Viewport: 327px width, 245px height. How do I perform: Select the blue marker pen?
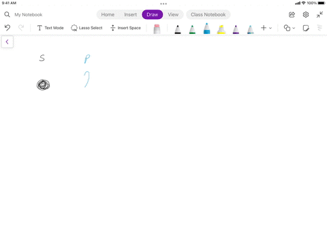click(206, 29)
